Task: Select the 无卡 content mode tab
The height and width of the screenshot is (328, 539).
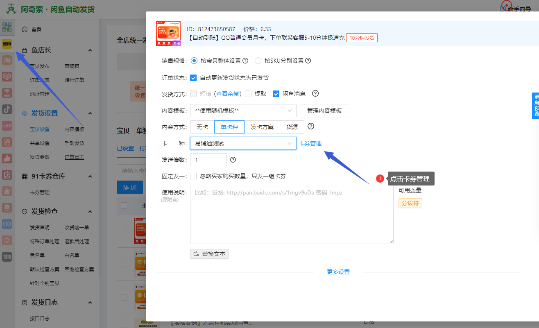Action: click(x=202, y=127)
